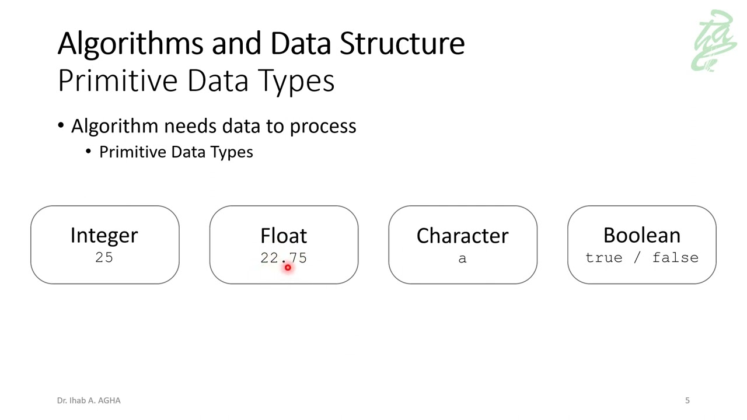Click the Character label text

pyautogui.click(x=463, y=235)
